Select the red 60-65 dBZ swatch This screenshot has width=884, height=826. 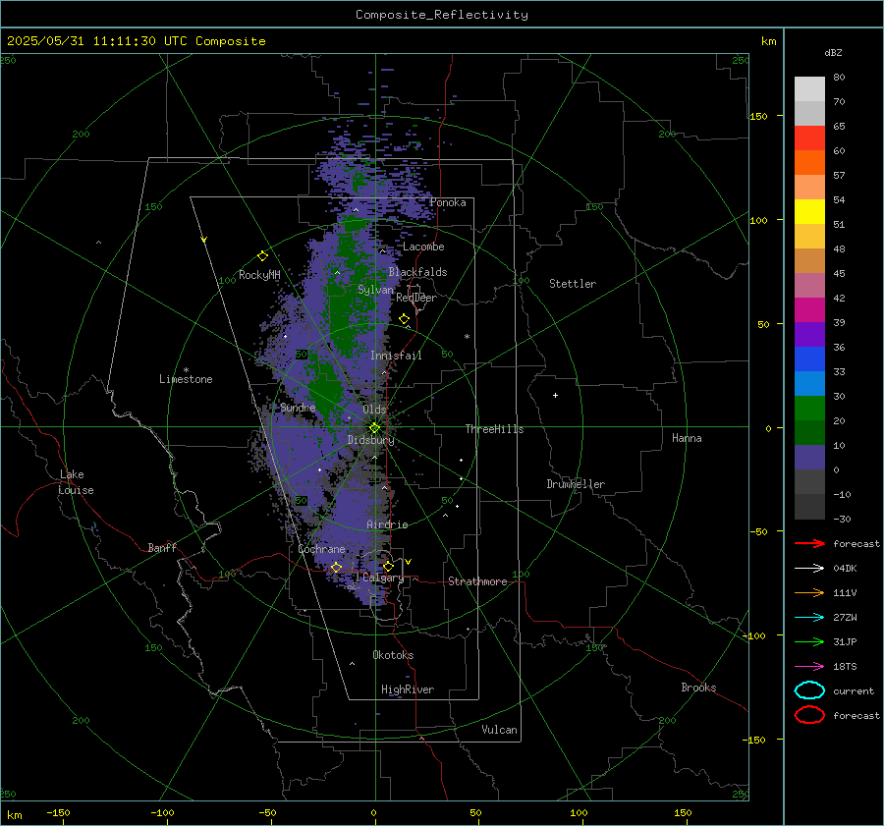pyautogui.click(x=809, y=138)
